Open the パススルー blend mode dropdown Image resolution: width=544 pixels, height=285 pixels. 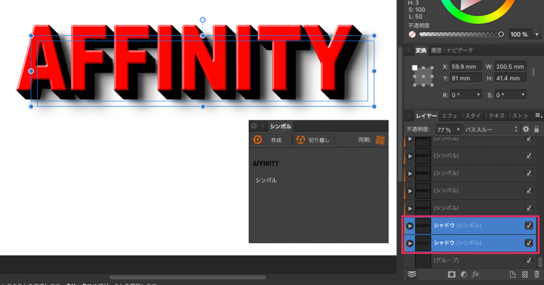click(x=491, y=129)
